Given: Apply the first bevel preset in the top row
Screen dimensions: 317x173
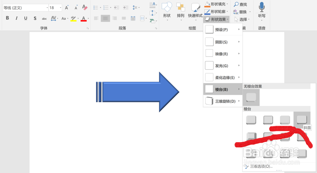Looking at the screenshot, I should click(251, 120).
